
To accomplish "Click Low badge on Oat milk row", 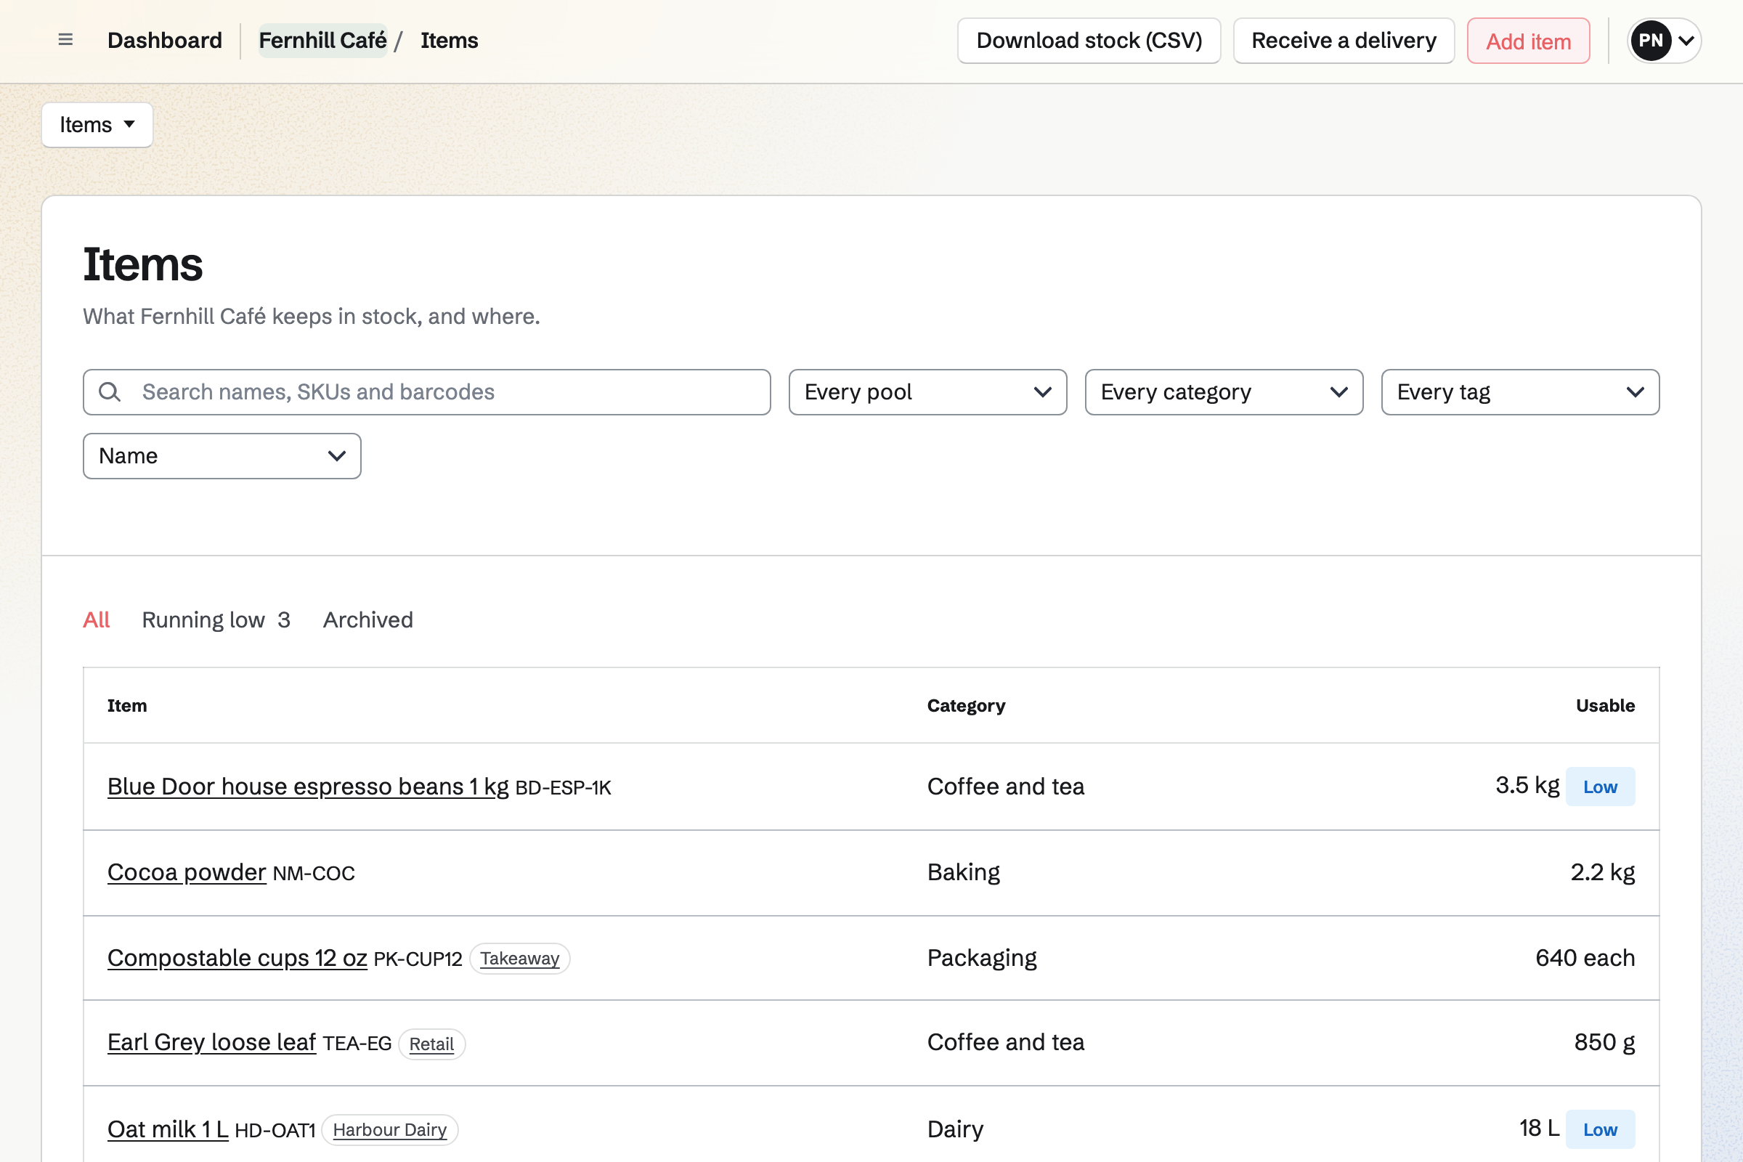I will click(1600, 1130).
